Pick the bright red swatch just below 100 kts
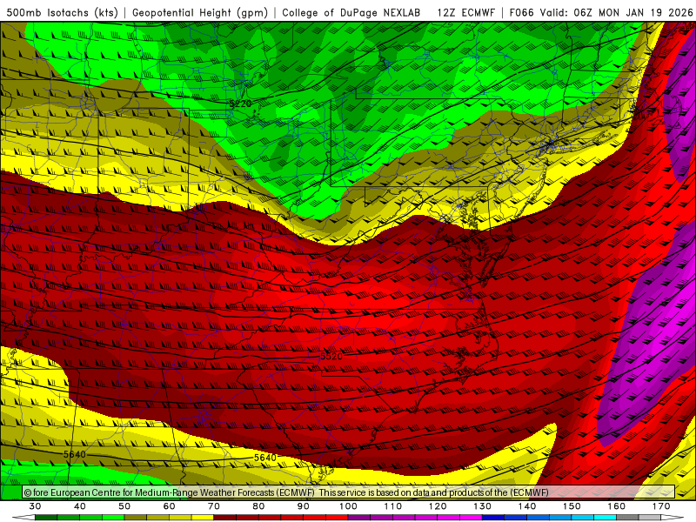 pyautogui.click(x=337, y=517)
